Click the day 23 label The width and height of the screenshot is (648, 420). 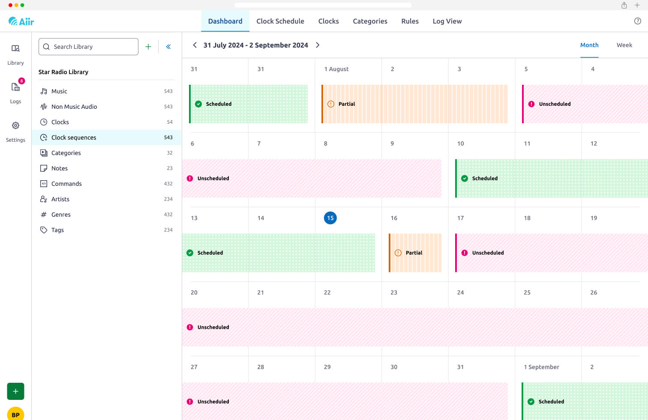pos(394,292)
